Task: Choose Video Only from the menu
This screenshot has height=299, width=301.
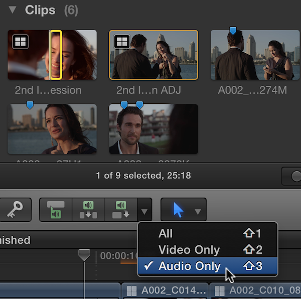Action: (208, 249)
